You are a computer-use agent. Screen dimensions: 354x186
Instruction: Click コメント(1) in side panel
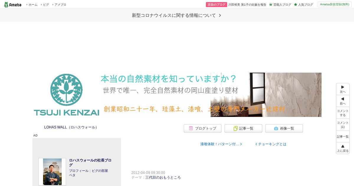click(343, 125)
